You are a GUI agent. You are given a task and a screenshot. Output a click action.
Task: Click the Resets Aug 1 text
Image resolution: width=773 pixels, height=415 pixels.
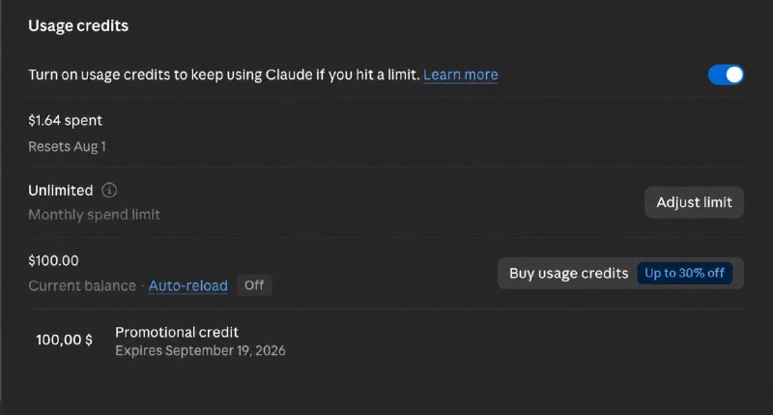pyautogui.click(x=67, y=147)
